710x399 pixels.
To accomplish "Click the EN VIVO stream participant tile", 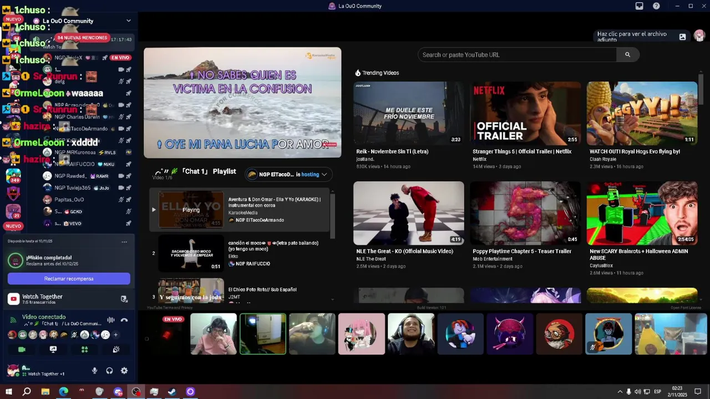I will coord(164,334).
